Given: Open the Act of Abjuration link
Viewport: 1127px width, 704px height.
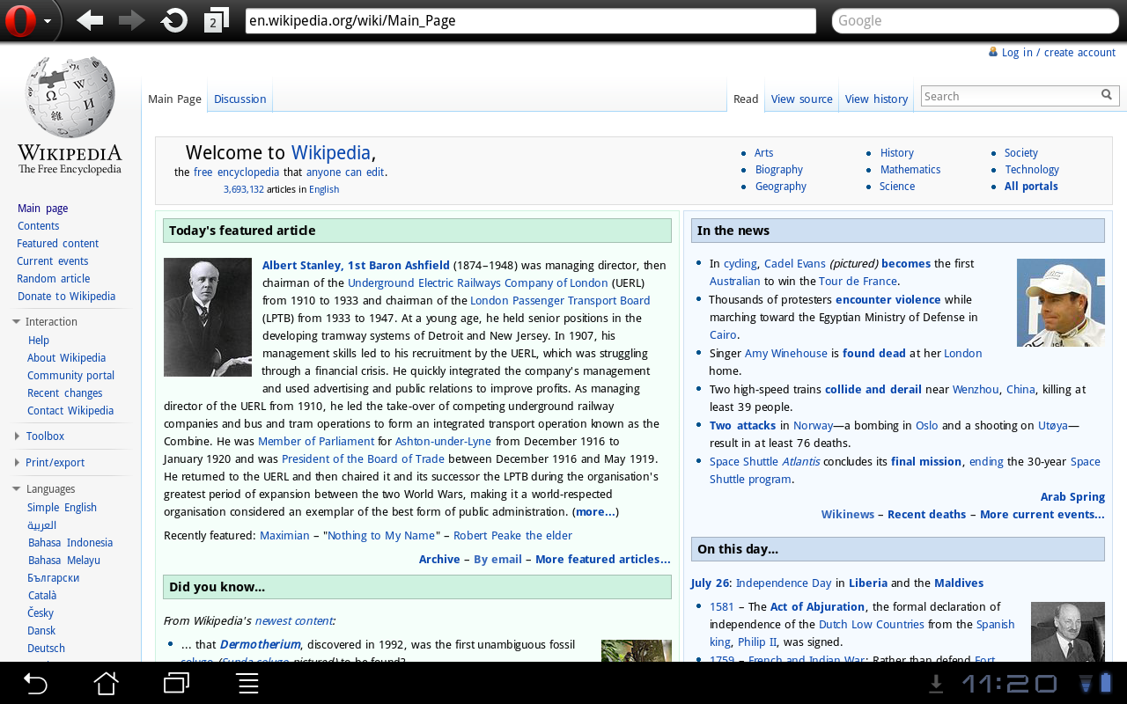Looking at the screenshot, I should [x=817, y=607].
